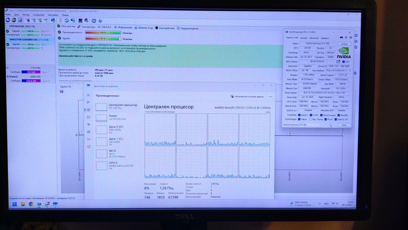The height and width of the screenshot is (230, 408).
Task: Click ENG language indicator in taskbar
Action: coord(326,204)
